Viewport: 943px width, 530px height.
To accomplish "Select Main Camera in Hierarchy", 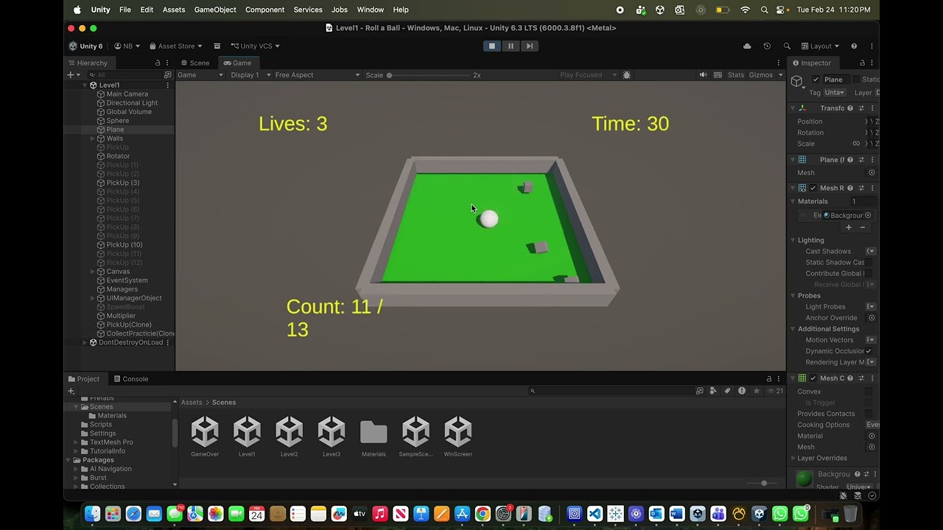I will 127,94.
